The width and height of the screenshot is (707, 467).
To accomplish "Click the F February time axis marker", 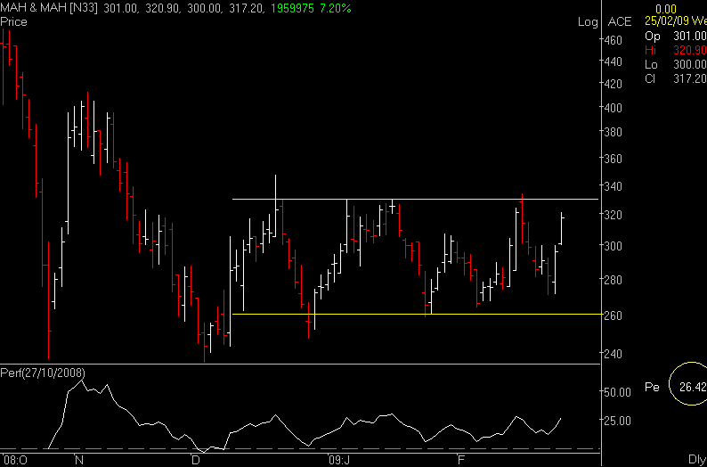I will (x=460, y=460).
